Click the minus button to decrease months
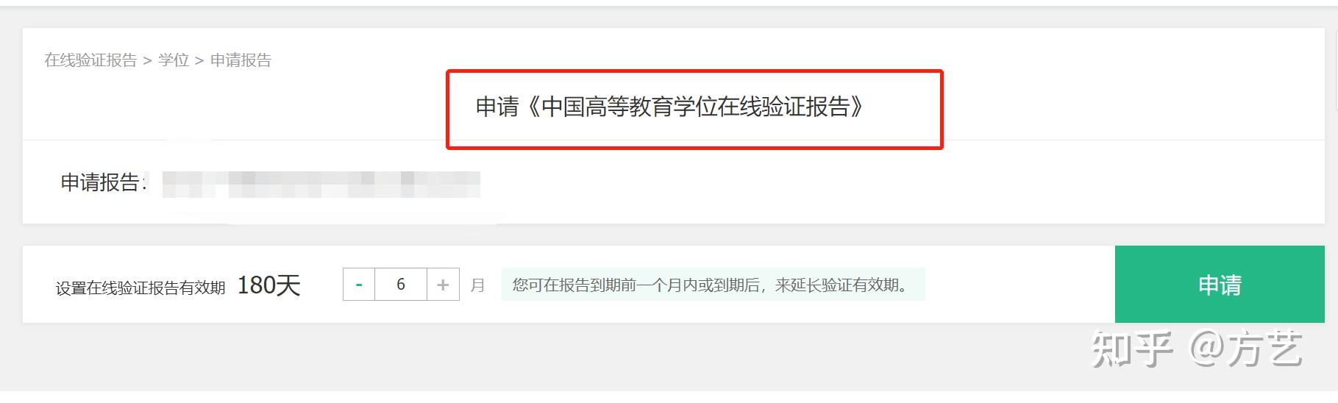This screenshot has height=403, width=1338. (359, 285)
